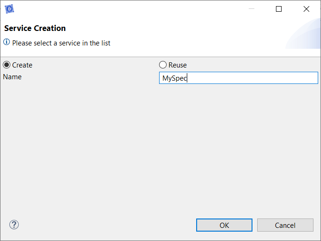Maximize the Service Creation dialog window
Viewport: 321px width, 241px height.
[279, 9]
